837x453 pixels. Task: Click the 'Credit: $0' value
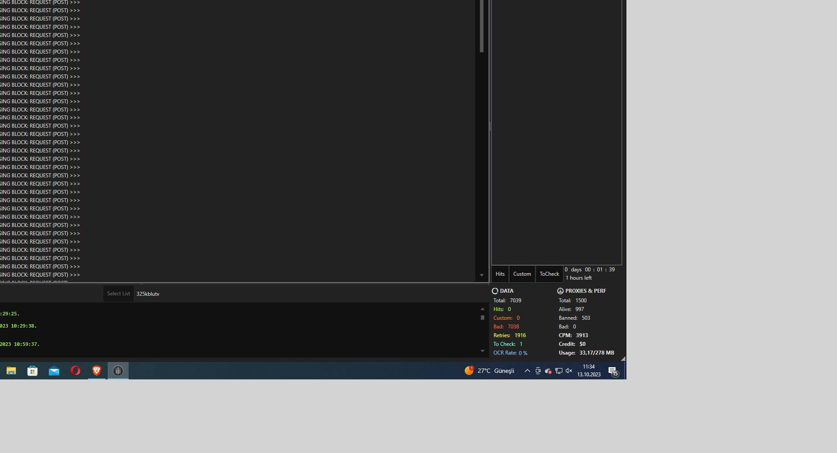click(x=572, y=344)
